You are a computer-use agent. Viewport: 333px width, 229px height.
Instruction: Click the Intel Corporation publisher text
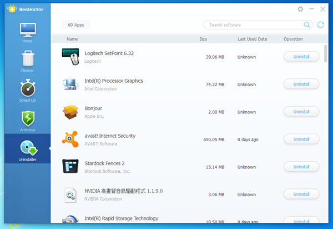point(100,89)
